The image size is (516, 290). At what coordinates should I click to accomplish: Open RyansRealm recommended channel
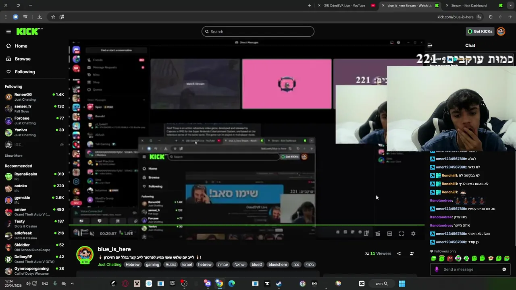[34, 176]
